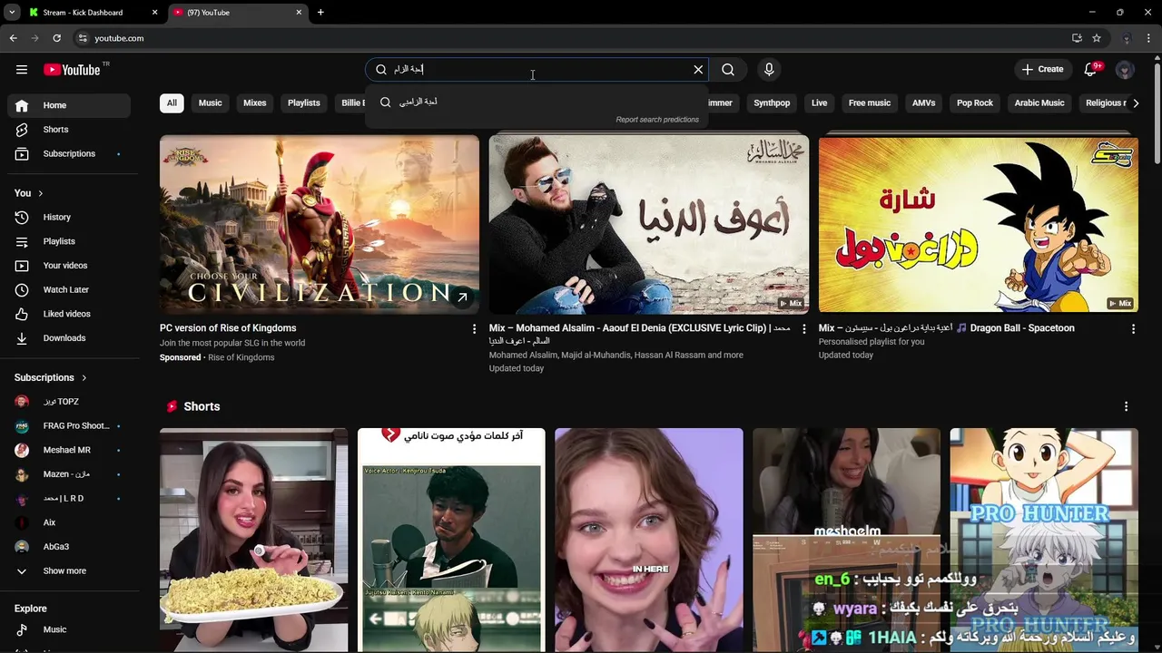Select the All filter chip
This screenshot has height=653, width=1162.
point(172,103)
